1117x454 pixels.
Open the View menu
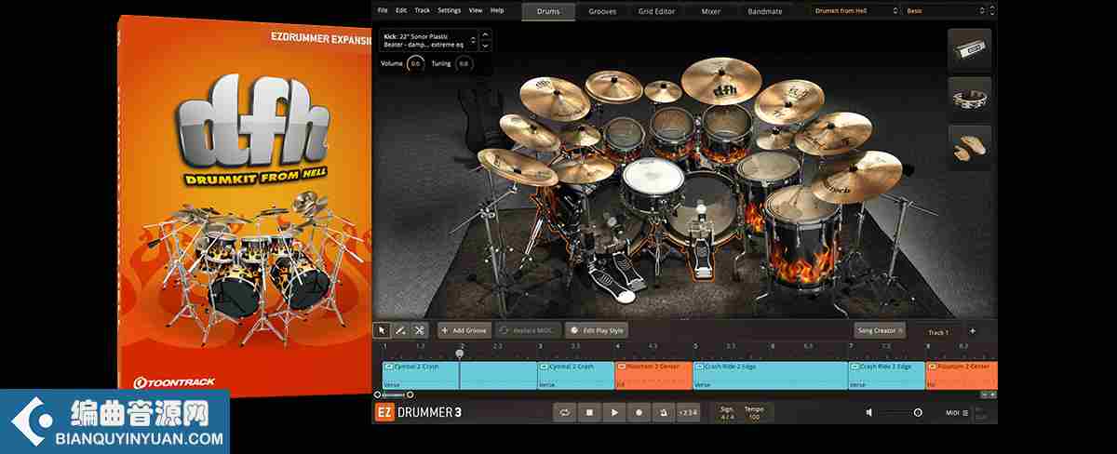click(x=476, y=10)
